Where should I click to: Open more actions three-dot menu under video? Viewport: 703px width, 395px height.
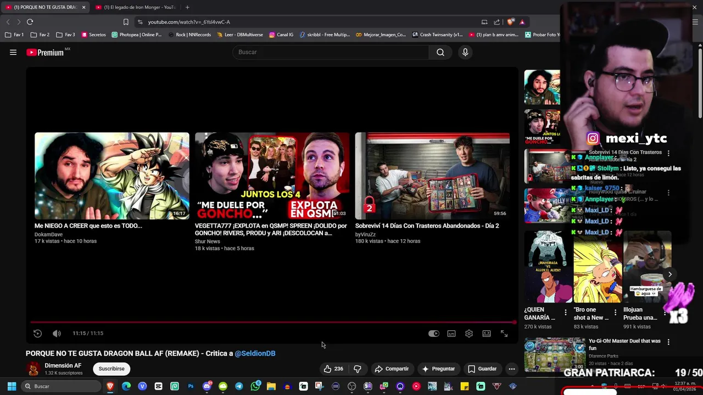tap(512, 369)
